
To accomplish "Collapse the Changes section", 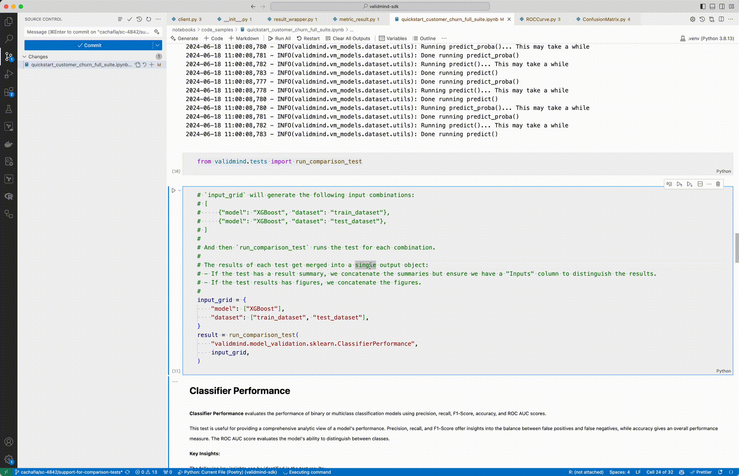I will click(25, 57).
